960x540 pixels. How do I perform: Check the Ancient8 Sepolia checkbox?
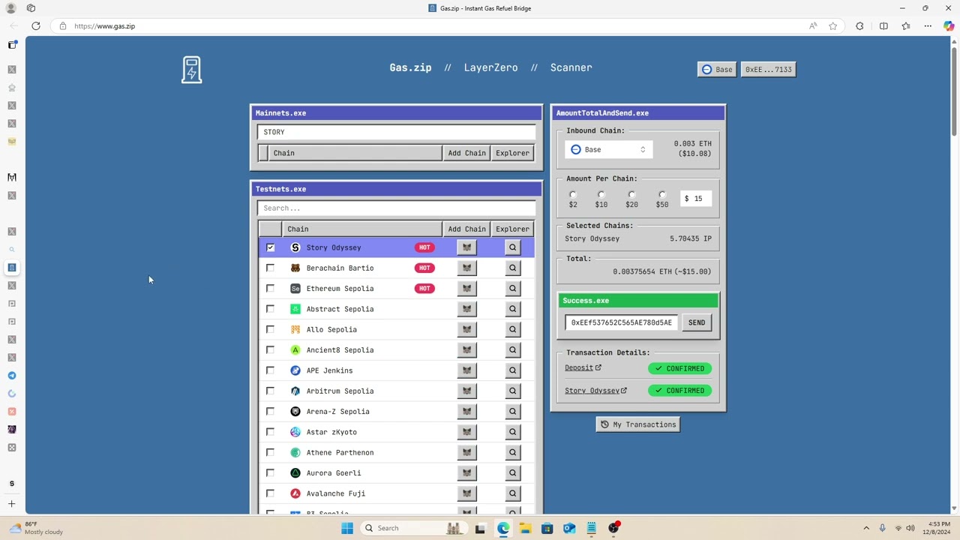[x=271, y=350]
